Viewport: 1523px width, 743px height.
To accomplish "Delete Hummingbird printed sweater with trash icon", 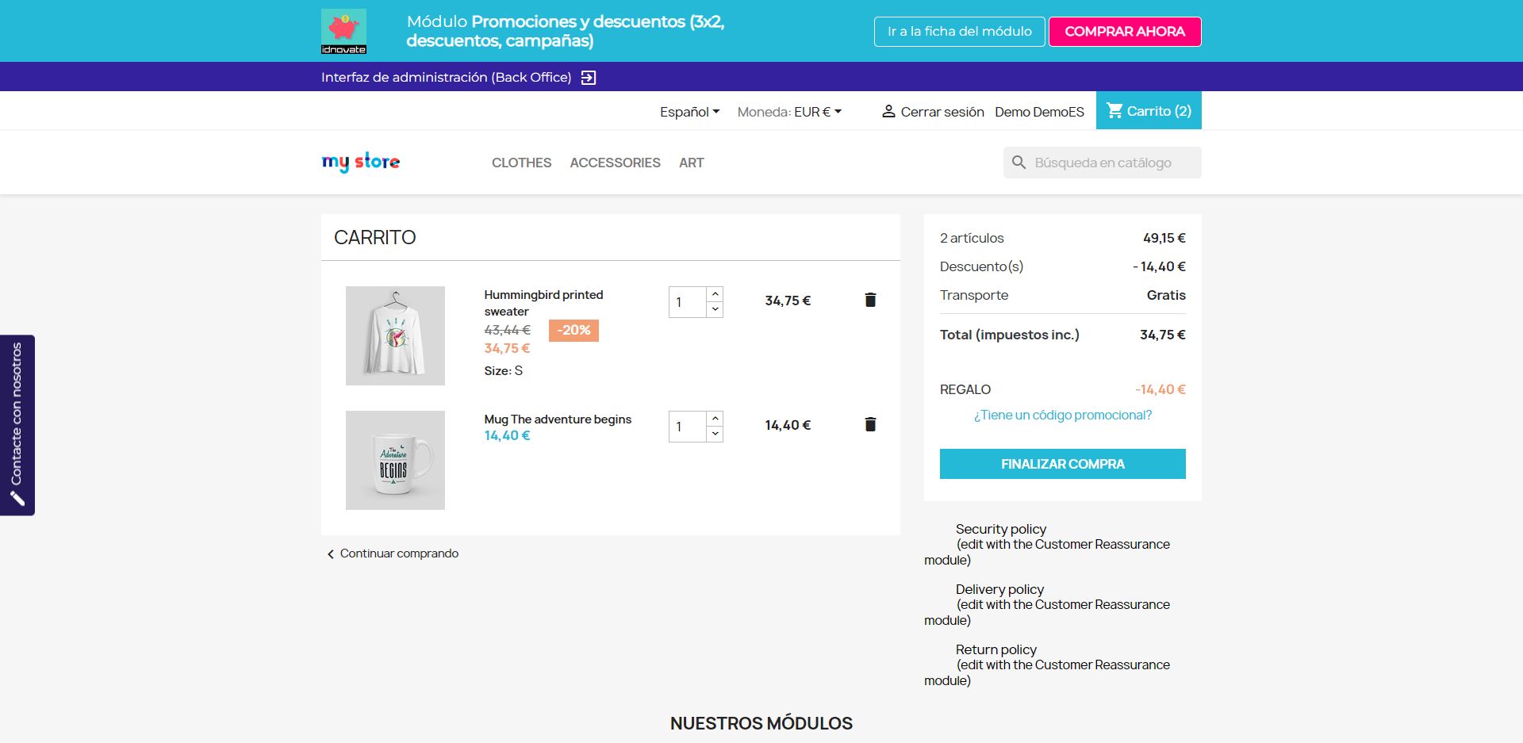I will coord(870,300).
